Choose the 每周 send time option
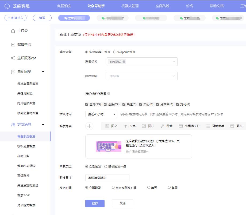246x215 pixels. coord(169,187)
